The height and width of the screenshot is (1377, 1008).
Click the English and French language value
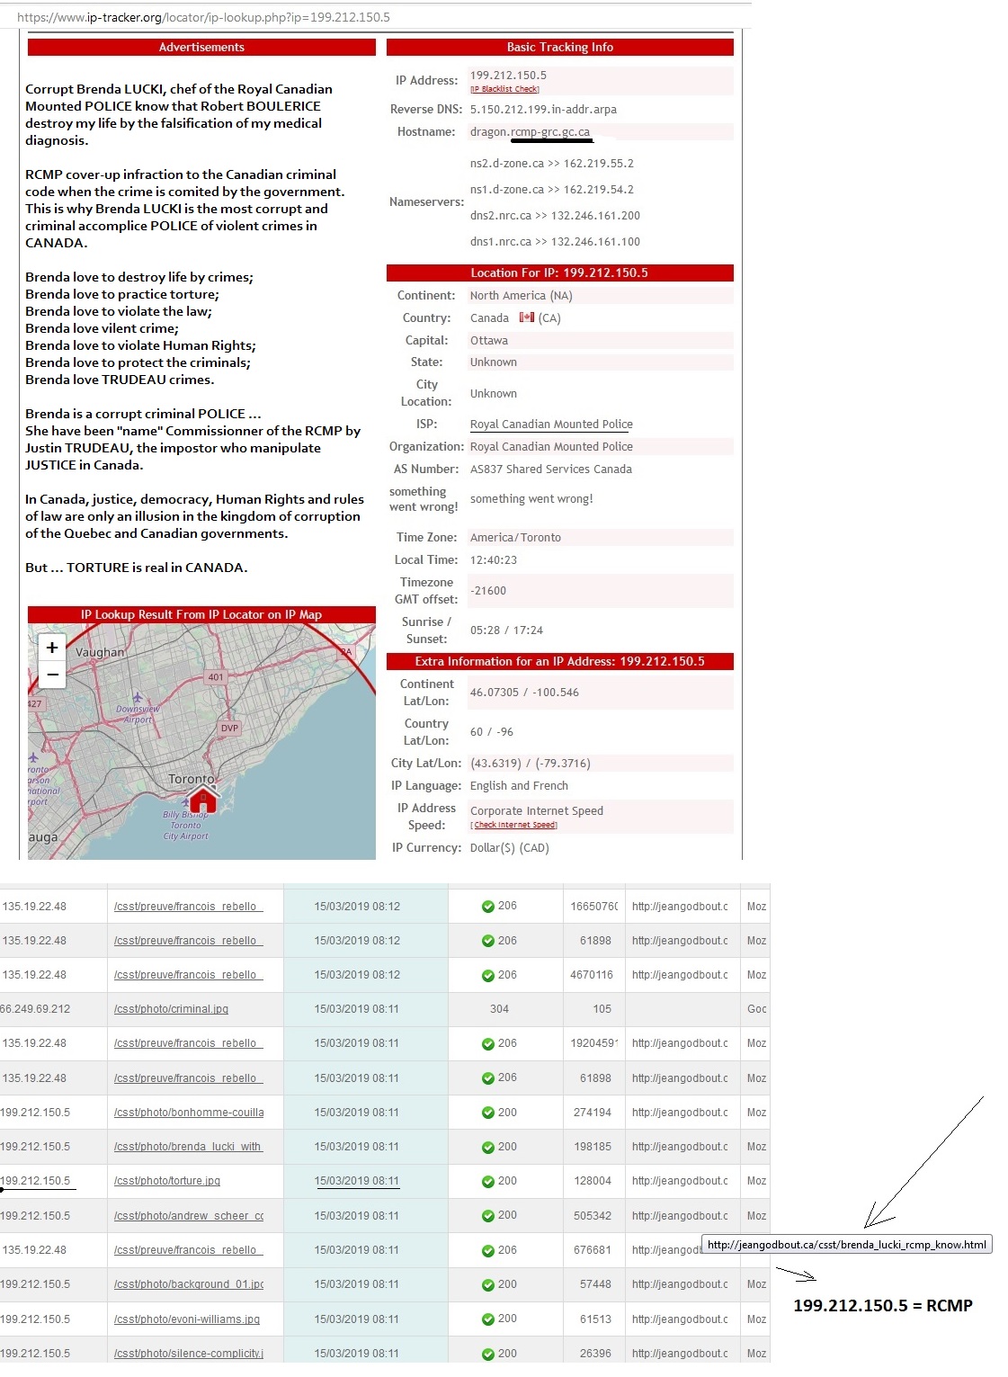(x=519, y=786)
